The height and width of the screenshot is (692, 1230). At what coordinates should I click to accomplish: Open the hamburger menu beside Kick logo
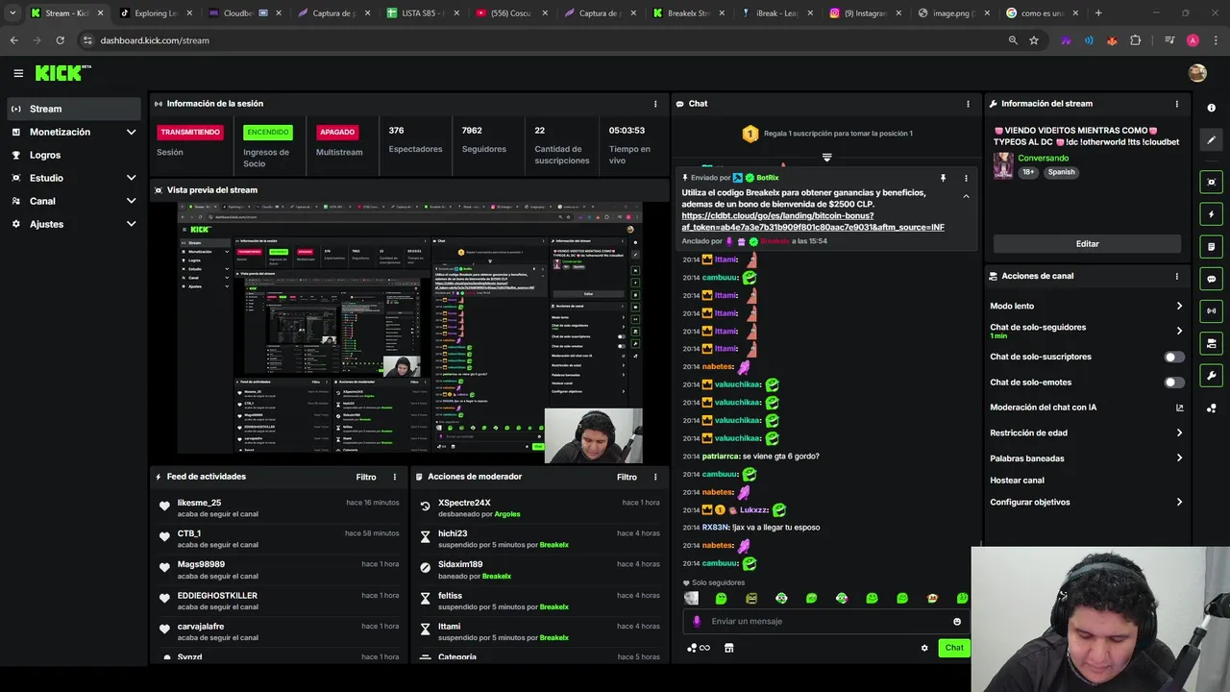(18, 73)
